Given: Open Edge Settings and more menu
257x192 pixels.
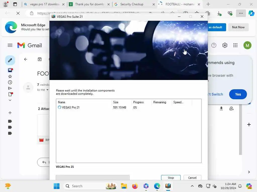Looking at the screenshot, I should click(241, 13).
